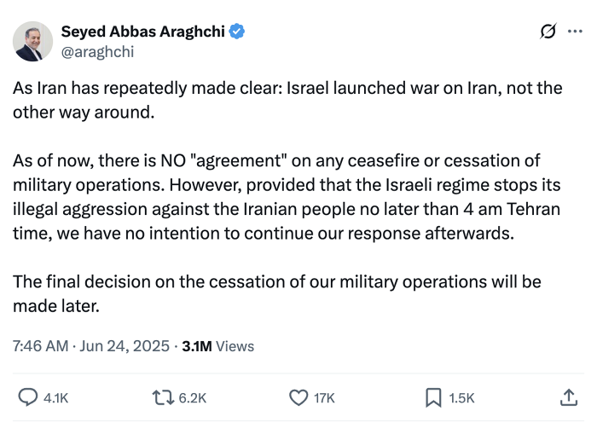Open the 3.1M Views analytics
Viewport: 597px width, 434px height.
click(x=218, y=346)
